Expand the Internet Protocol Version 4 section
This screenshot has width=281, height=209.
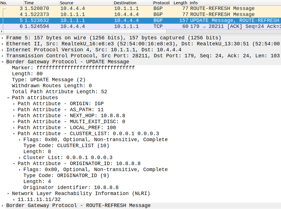[x=3, y=50]
